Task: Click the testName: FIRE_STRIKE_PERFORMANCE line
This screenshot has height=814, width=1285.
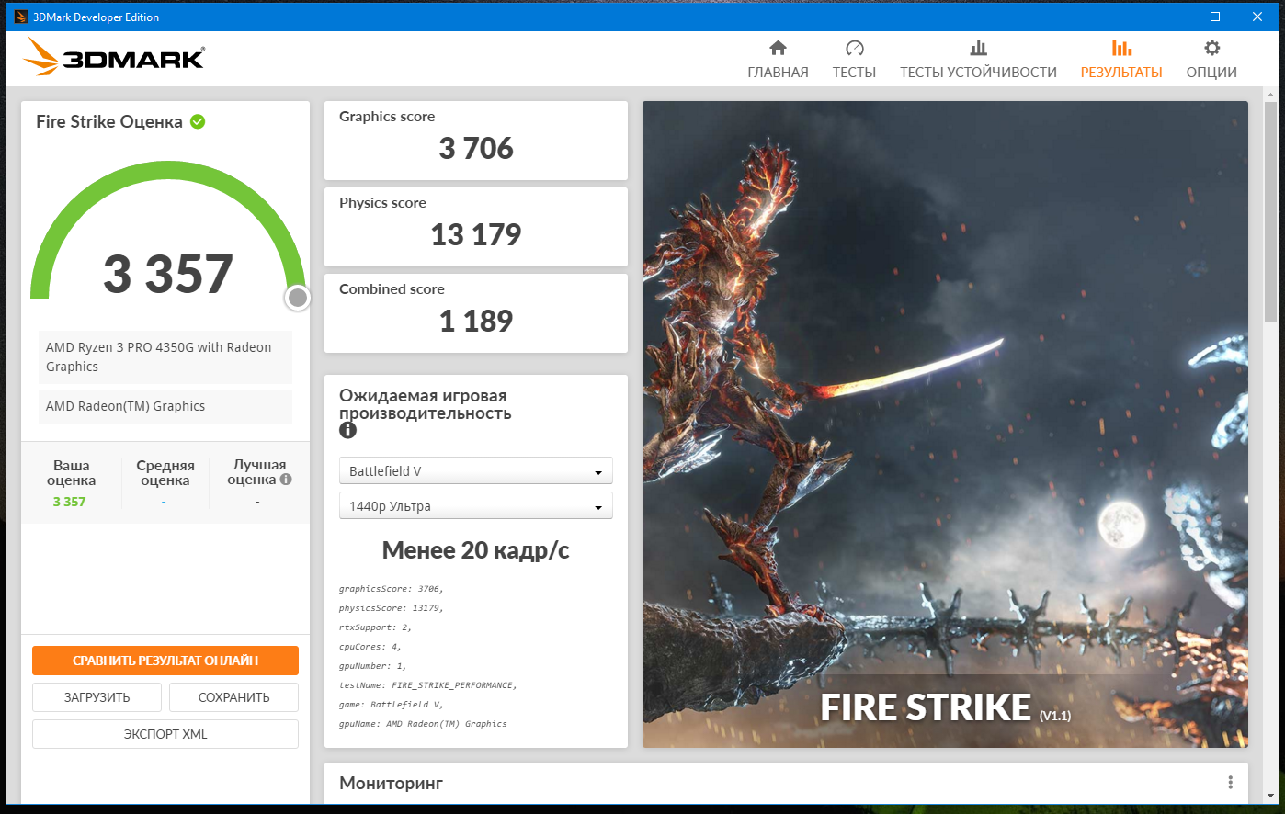Action: pyautogui.click(x=428, y=685)
